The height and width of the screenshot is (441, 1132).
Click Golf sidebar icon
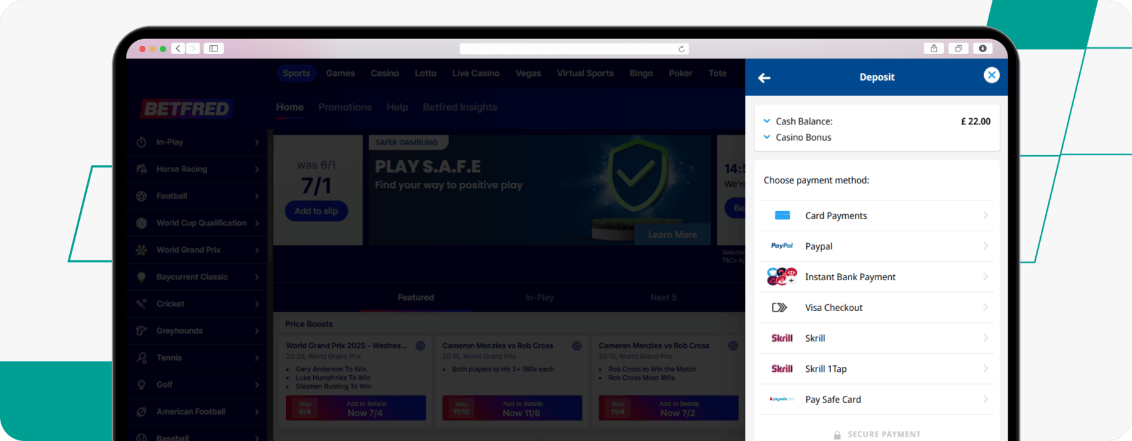[141, 385]
